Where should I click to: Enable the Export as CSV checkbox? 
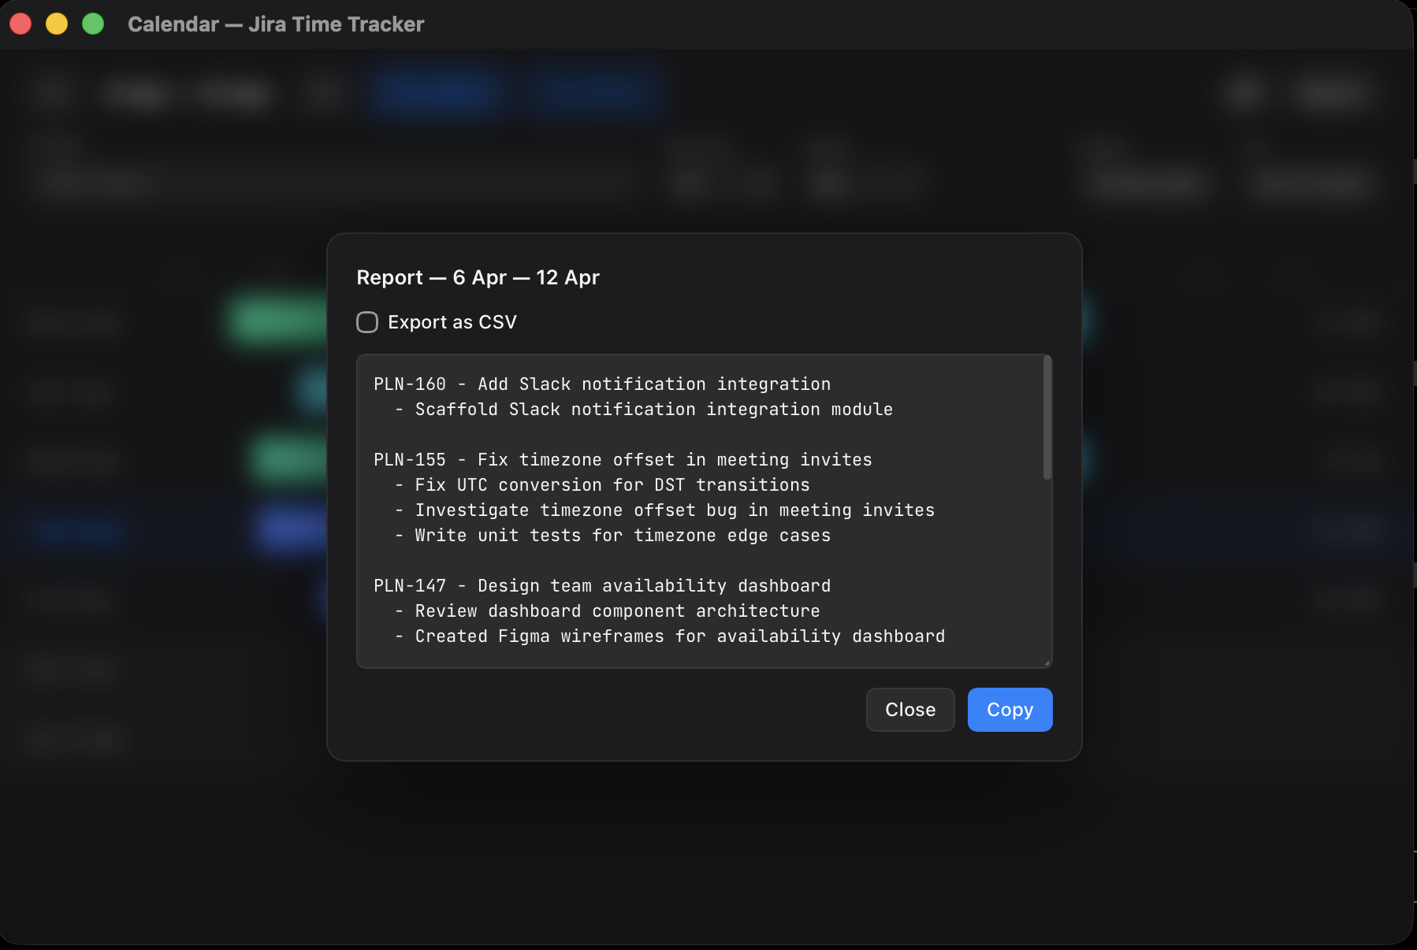(367, 322)
